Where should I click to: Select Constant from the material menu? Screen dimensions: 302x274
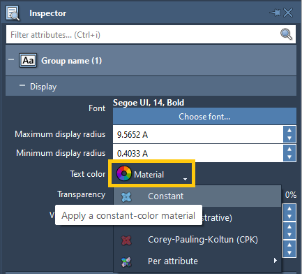197,196
